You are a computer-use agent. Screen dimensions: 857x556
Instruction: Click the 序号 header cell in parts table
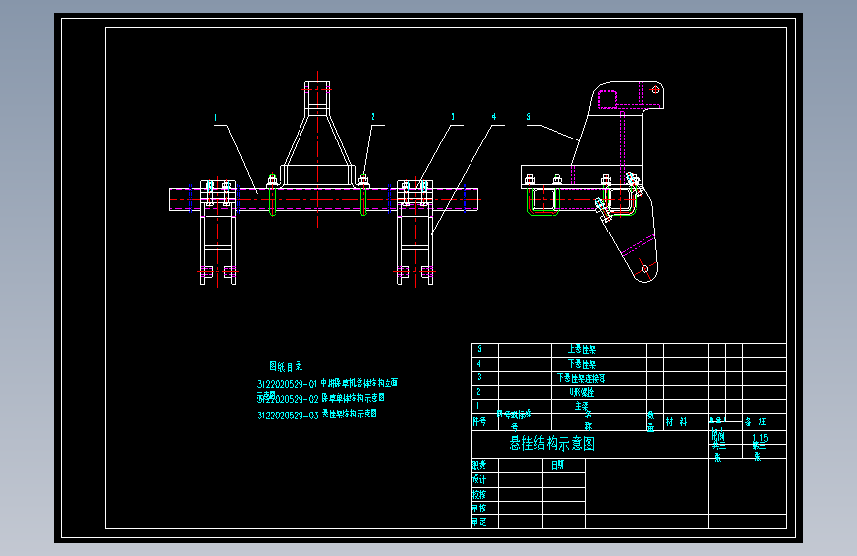pyautogui.click(x=479, y=421)
